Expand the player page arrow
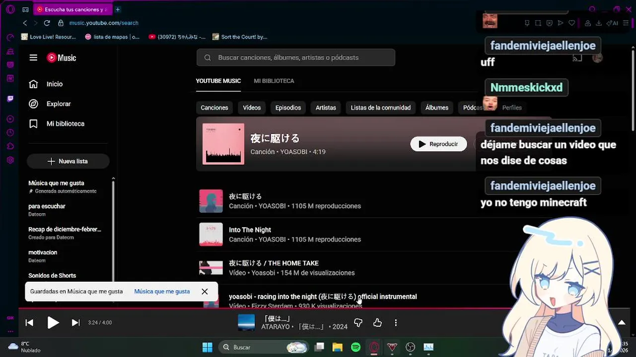The width and height of the screenshot is (636, 357). [622, 323]
